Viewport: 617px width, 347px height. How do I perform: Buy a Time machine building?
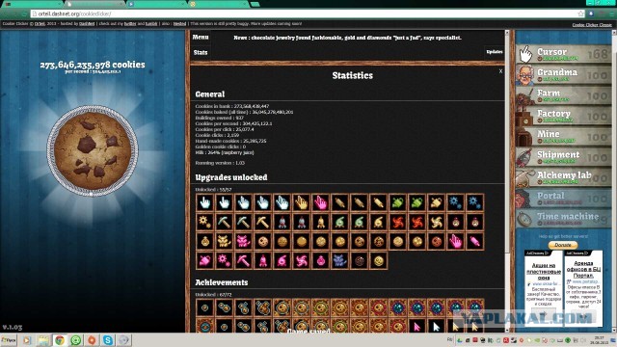[564, 219]
